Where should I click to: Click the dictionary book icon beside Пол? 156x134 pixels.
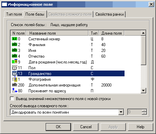point(15,68)
